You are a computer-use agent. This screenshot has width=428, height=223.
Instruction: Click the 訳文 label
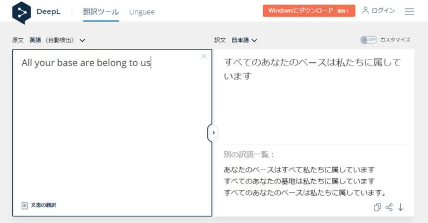coord(220,40)
